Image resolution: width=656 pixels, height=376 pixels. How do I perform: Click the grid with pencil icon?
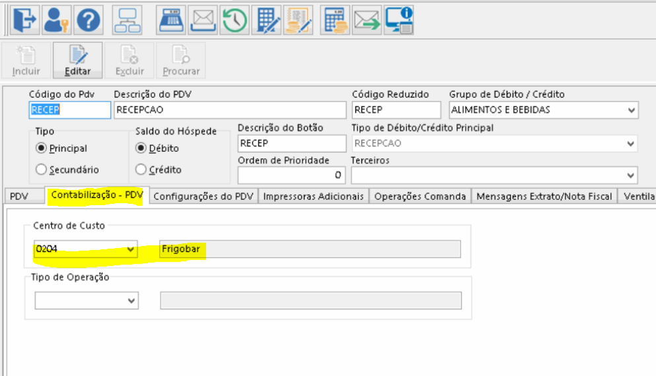266,20
